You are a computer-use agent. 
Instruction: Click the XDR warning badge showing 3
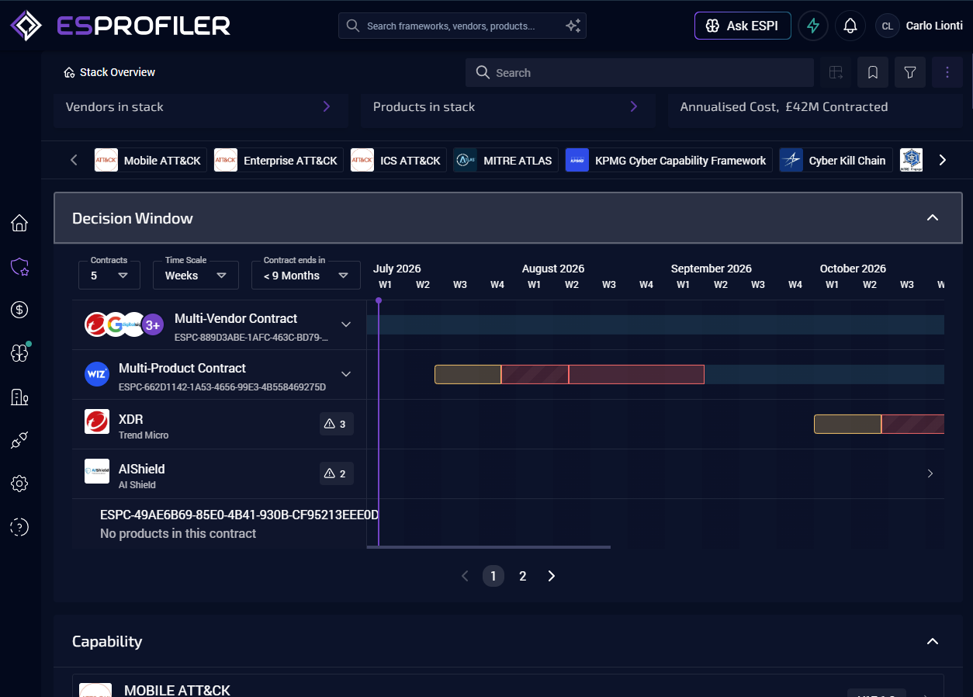337,424
